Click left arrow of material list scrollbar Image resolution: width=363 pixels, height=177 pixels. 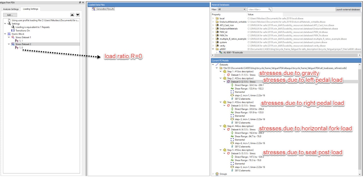(213, 55)
